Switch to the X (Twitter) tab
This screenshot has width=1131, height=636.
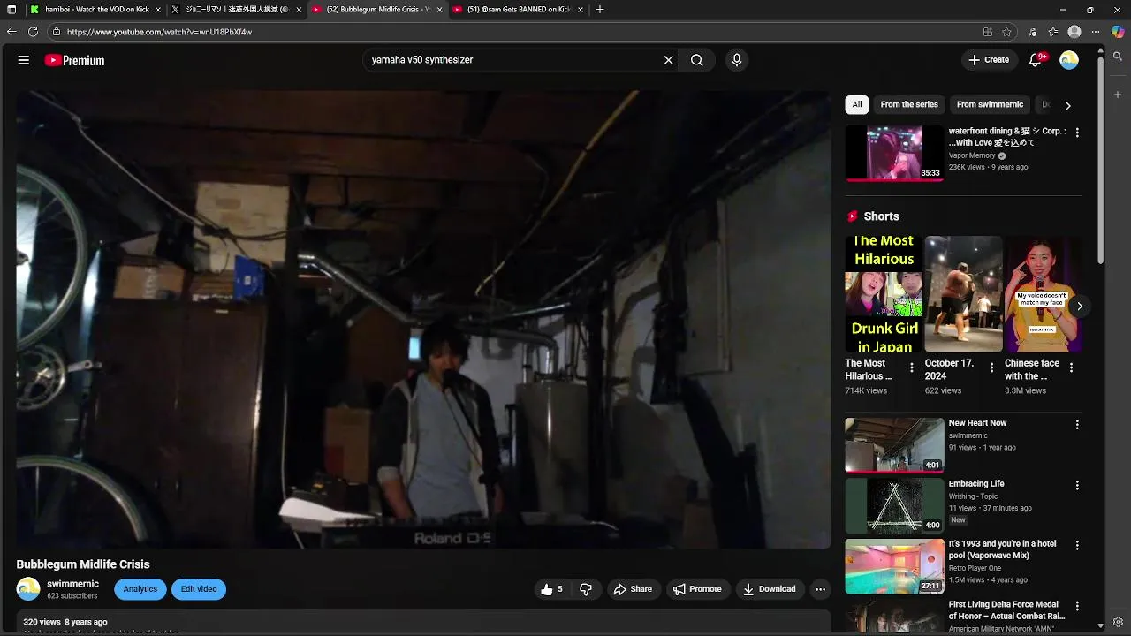pyautogui.click(x=237, y=10)
